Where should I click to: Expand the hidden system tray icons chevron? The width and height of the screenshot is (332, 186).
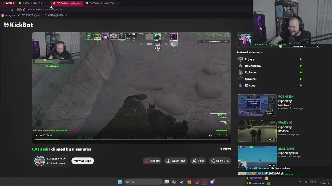pyautogui.click(x=300, y=182)
